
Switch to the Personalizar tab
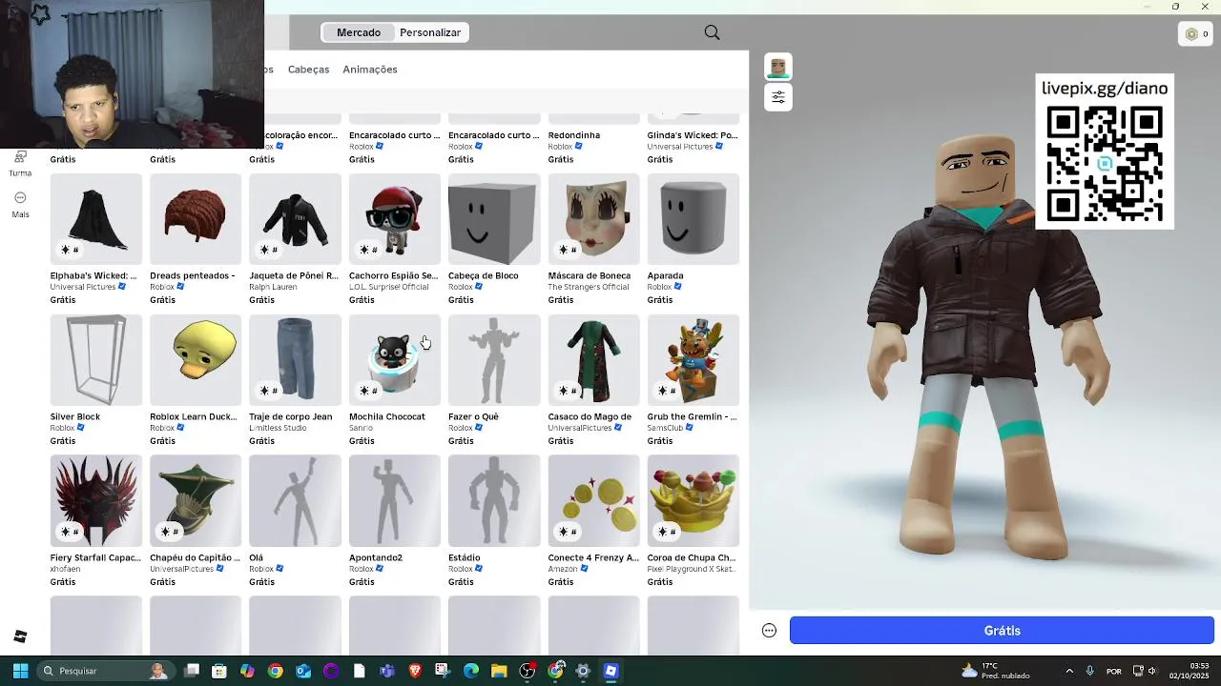pos(430,32)
